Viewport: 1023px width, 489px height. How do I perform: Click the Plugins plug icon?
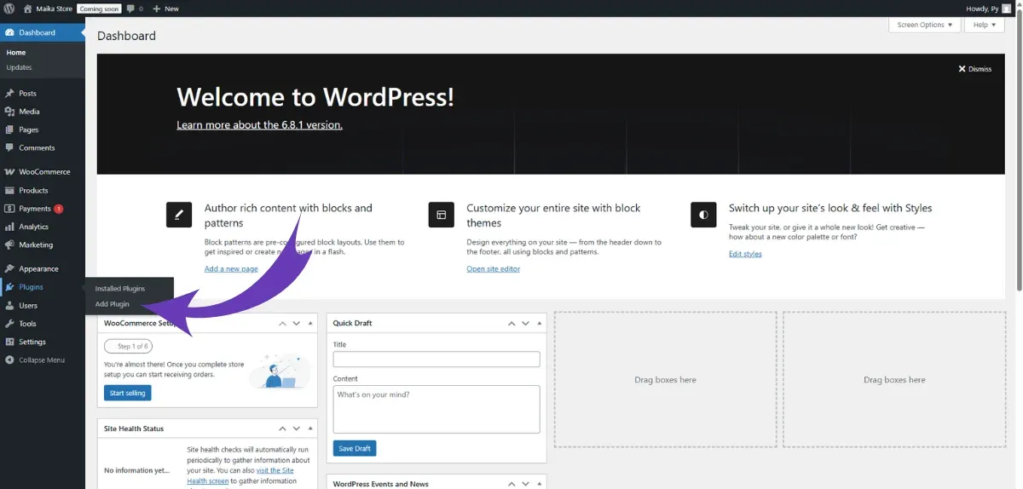(9, 287)
